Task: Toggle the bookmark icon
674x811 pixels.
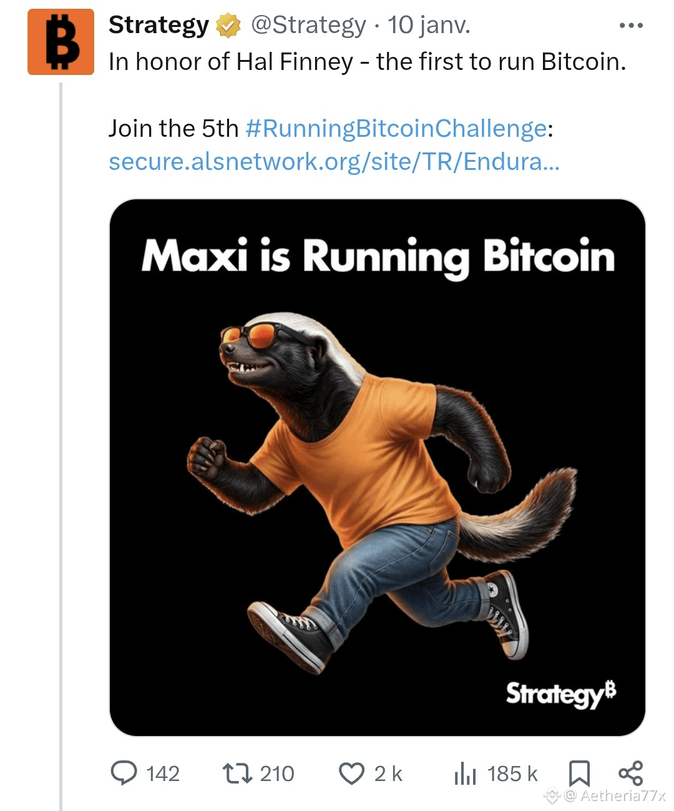Action: click(579, 774)
